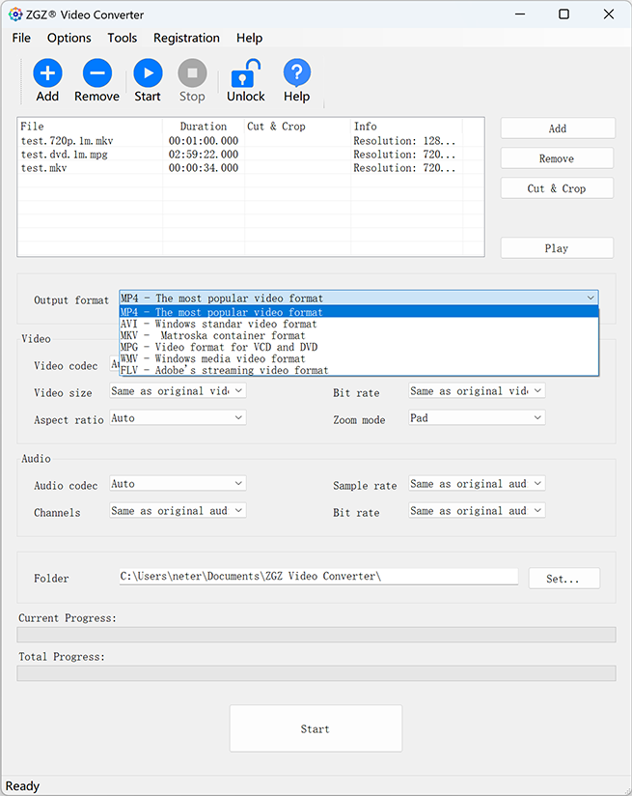Click the Duration column header
This screenshot has height=796, width=632.
click(x=204, y=126)
